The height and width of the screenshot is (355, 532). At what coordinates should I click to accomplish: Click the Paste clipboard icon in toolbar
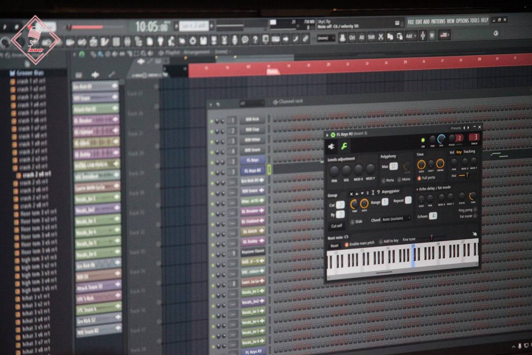point(399,36)
